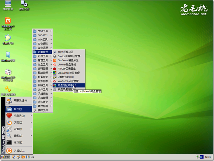Click the network tray icon beside CH

(197, 157)
